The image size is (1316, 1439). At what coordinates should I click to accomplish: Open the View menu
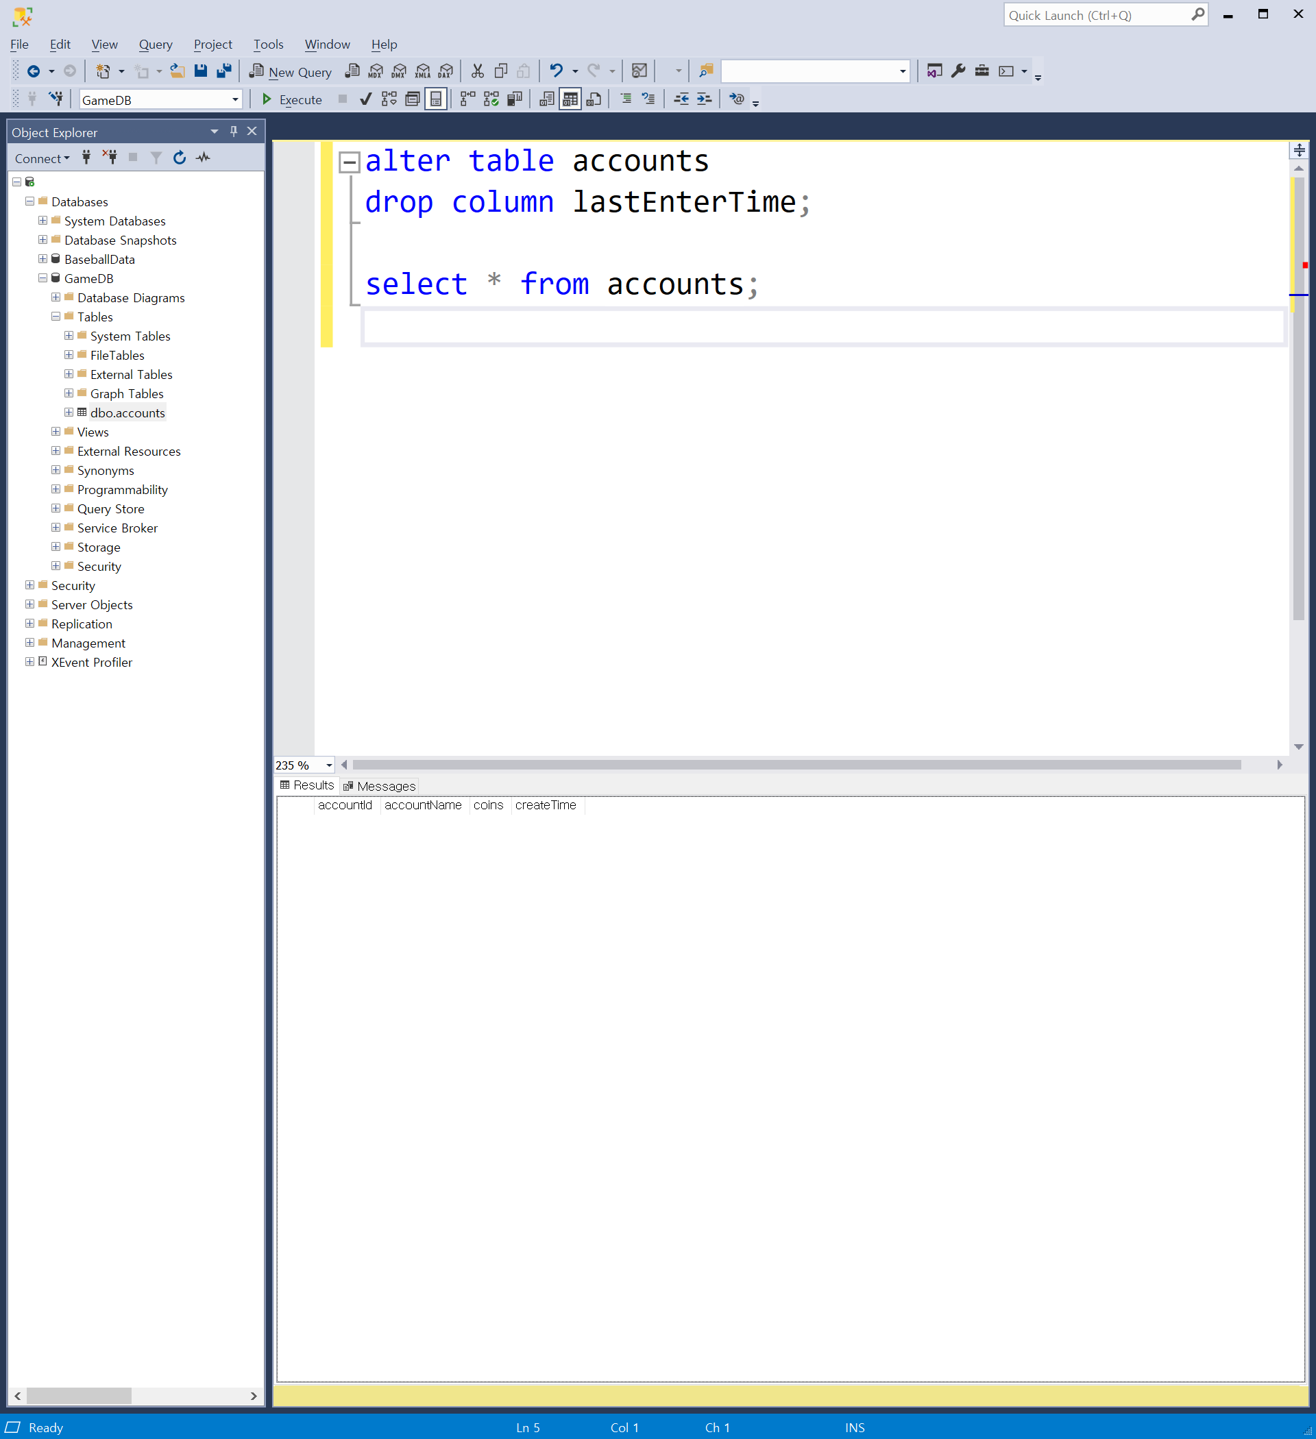coord(104,45)
